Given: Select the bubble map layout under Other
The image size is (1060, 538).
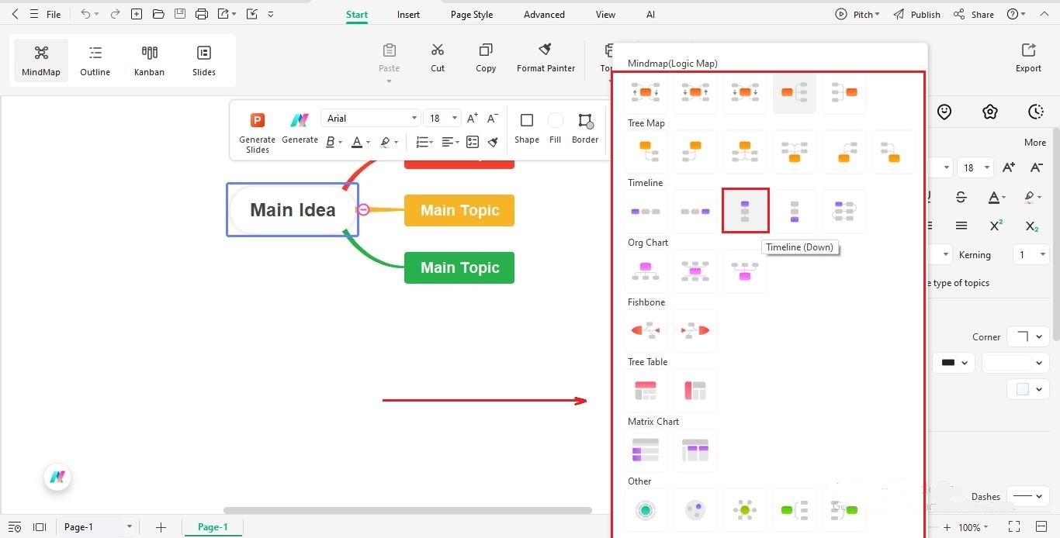Looking at the screenshot, I should (x=695, y=509).
